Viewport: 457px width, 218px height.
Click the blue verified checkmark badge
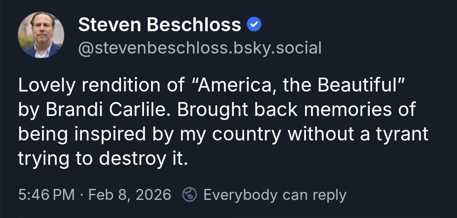[254, 26]
